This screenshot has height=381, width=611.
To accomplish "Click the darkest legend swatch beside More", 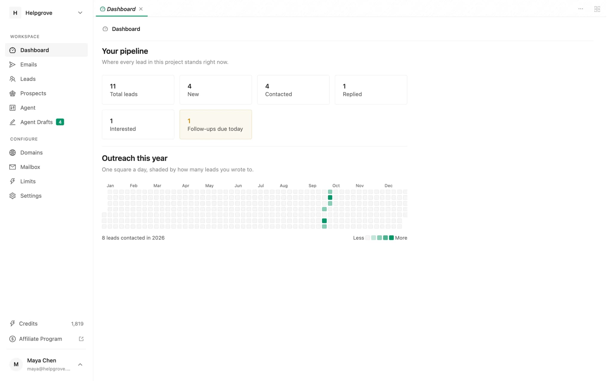I will [391, 238].
